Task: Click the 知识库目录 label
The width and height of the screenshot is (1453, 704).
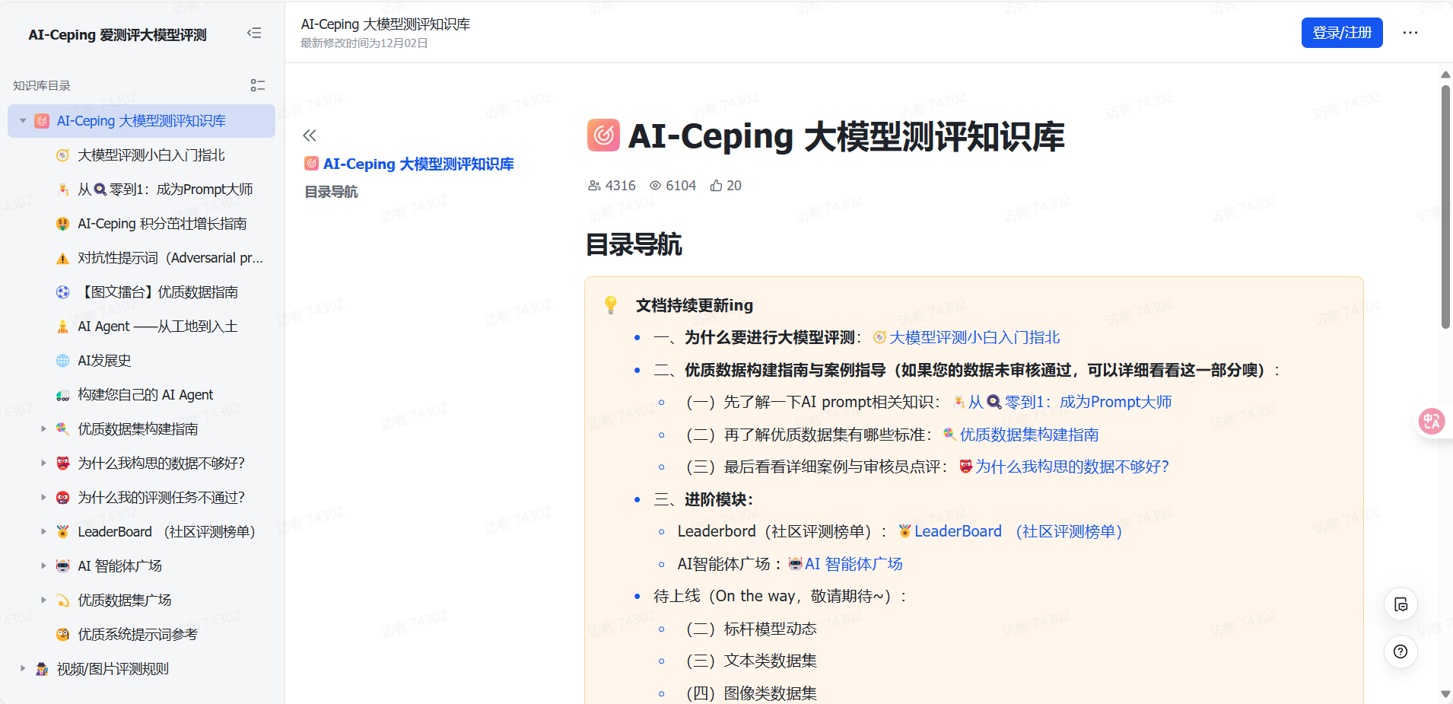Action: click(x=42, y=86)
